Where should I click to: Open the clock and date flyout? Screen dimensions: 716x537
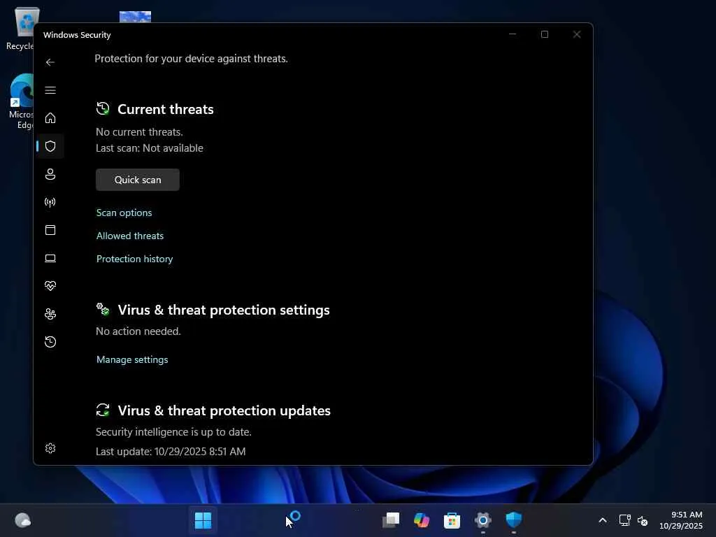click(x=680, y=520)
